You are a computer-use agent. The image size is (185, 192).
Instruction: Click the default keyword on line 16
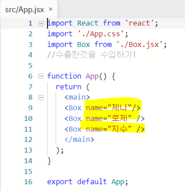coord(92,181)
